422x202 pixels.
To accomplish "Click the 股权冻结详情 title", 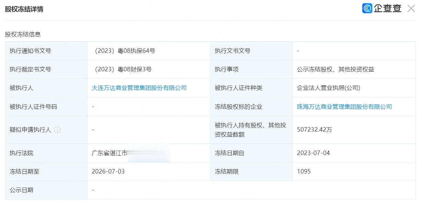I will pos(24,9).
